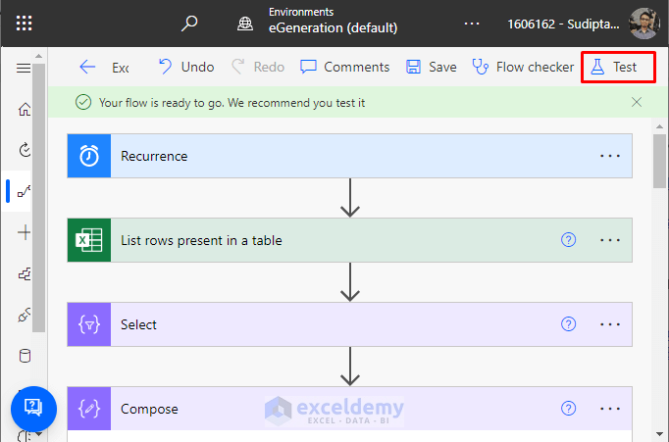Open the app launcher waffle icon
Image resolution: width=669 pixels, height=442 pixels.
pyautogui.click(x=25, y=24)
